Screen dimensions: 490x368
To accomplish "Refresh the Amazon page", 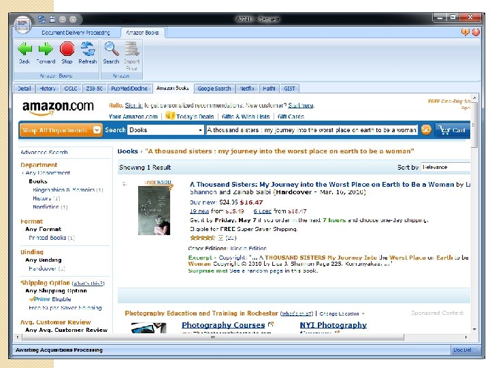I will [x=88, y=53].
